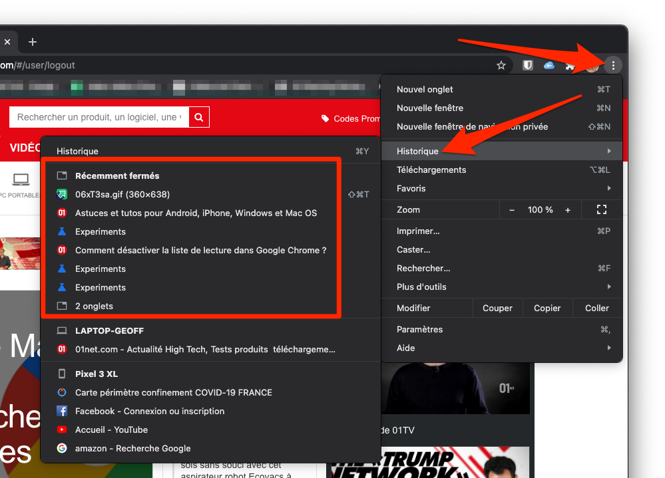The width and height of the screenshot is (665, 478).
Task: Click the blue cloud extension icon
Action: (549, 65)
